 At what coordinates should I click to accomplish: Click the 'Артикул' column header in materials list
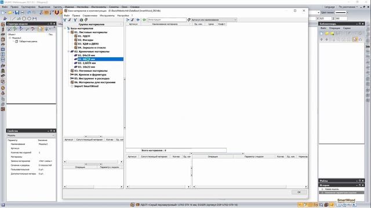click(x=133, y=24)
